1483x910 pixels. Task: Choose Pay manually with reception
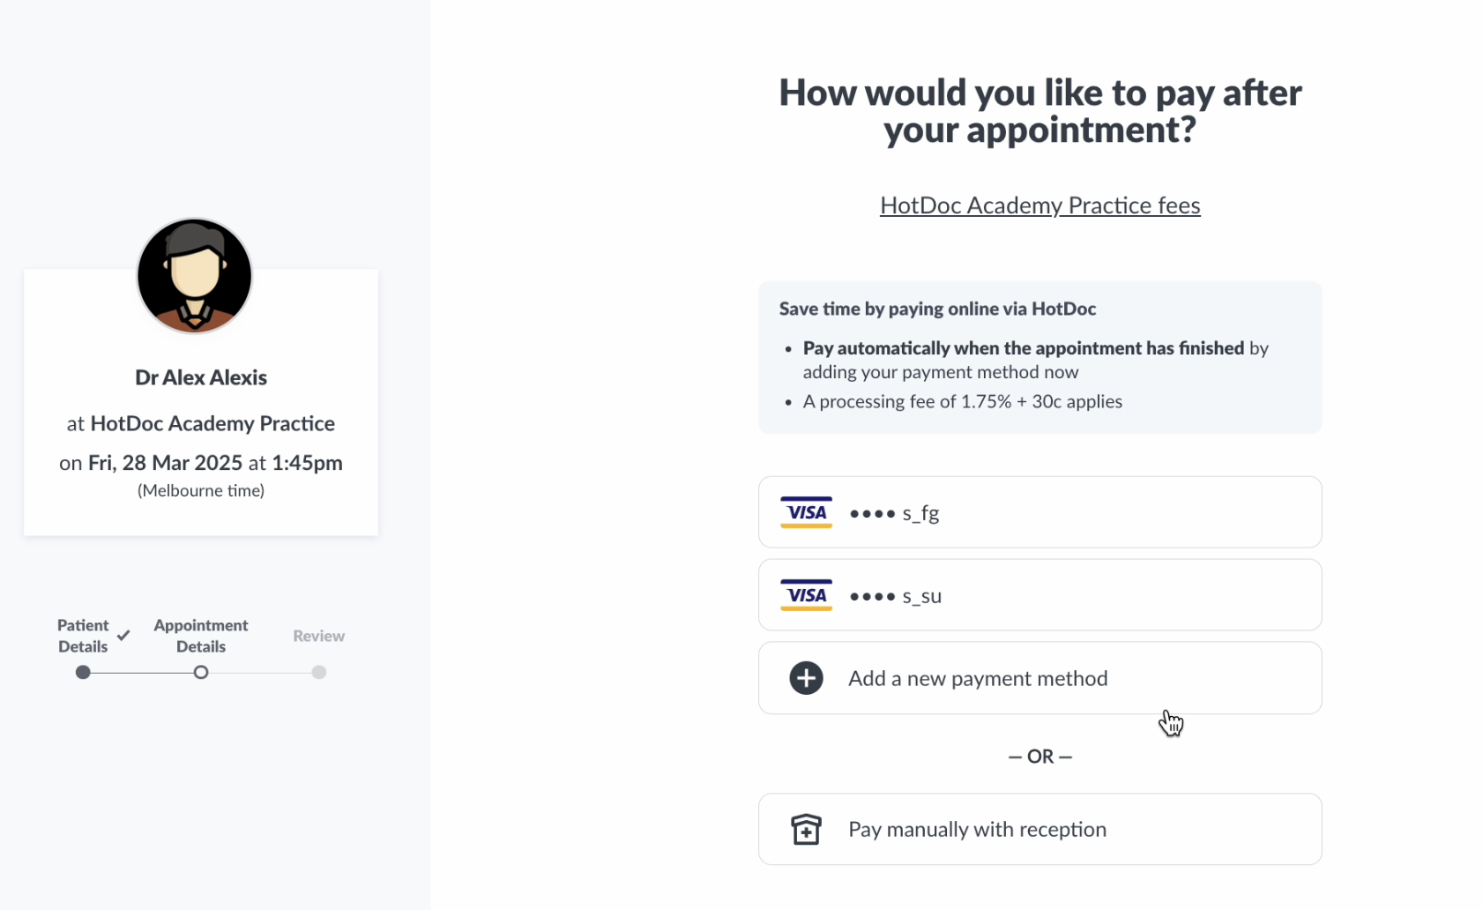[1040, 829]
